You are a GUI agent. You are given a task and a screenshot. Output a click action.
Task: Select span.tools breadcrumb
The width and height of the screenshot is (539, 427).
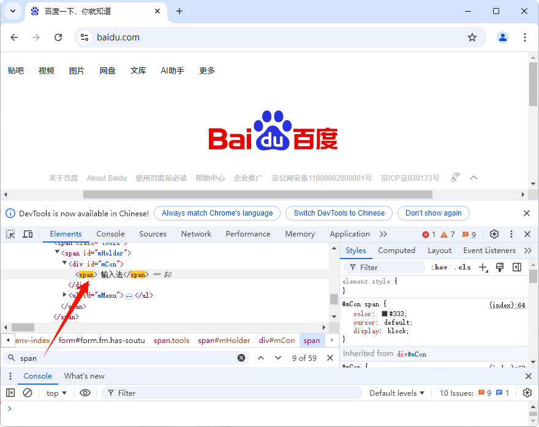tap(171, 341)
